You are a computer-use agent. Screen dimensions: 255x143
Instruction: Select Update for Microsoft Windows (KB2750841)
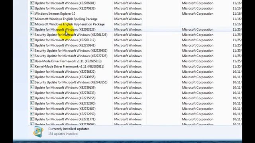click(65, 45)
